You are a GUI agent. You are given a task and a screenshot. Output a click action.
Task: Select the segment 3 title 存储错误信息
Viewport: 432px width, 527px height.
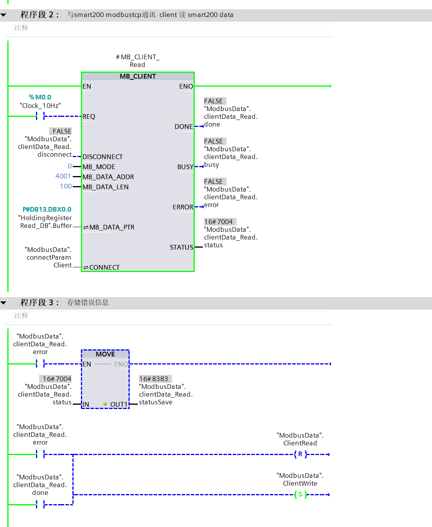(88, 303)
